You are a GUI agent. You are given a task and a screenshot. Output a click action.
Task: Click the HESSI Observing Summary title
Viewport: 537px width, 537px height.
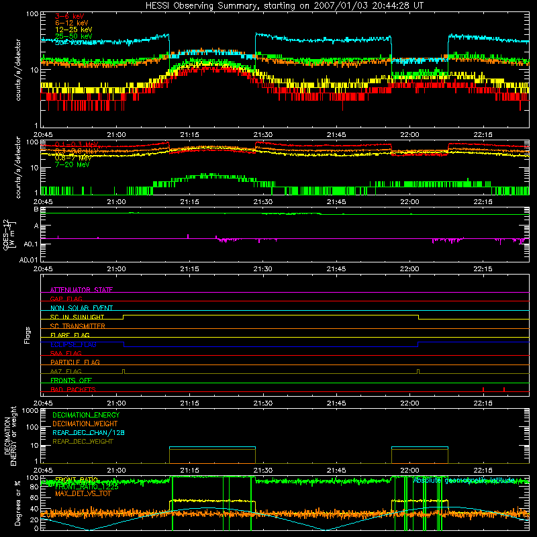click(284, 6)
